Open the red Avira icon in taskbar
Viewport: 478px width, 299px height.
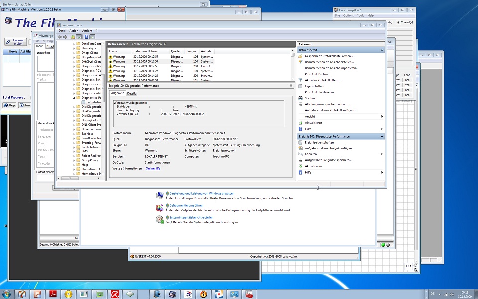pos(115,294)
